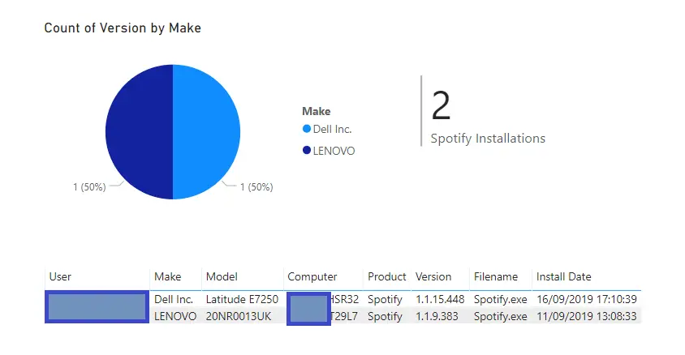
Task: Select the Dell Inc. light blue pie slice
Action: (x=207, y=132)
